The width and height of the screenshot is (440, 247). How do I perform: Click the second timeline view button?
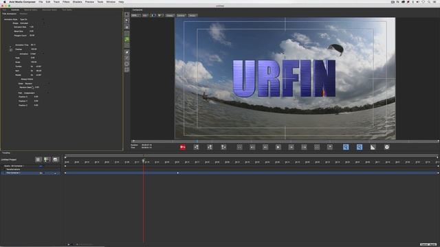[47, 160]
